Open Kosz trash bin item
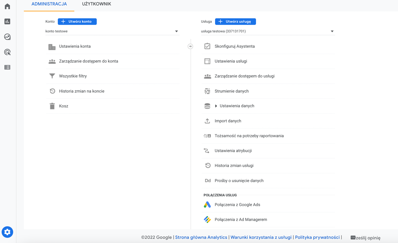 (x=64, y=106)
